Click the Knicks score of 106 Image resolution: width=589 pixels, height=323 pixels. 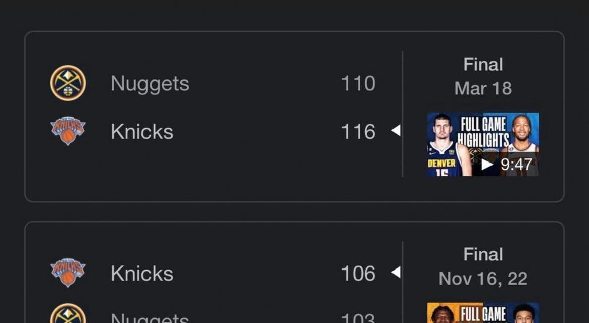358,274
